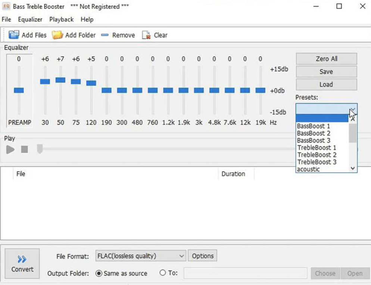Click the playback position slider thumb
This screenshot has width=371, height=285.
coord(40,149)
